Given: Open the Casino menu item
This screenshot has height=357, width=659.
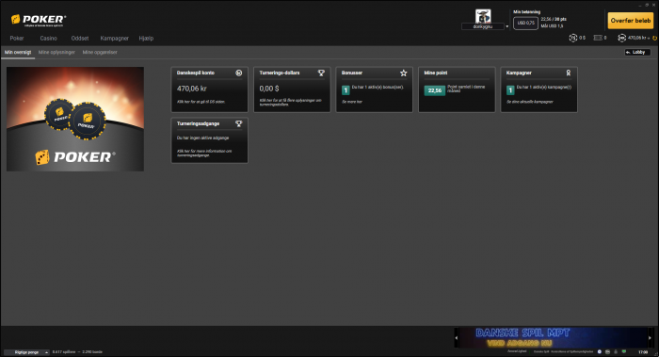Looking at the screenshot, I should tap(48, 39).
